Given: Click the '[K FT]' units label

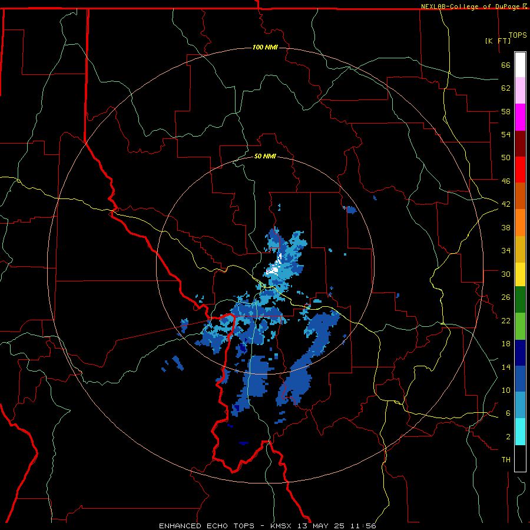Looking at the screenshot, I should point(498,41).
